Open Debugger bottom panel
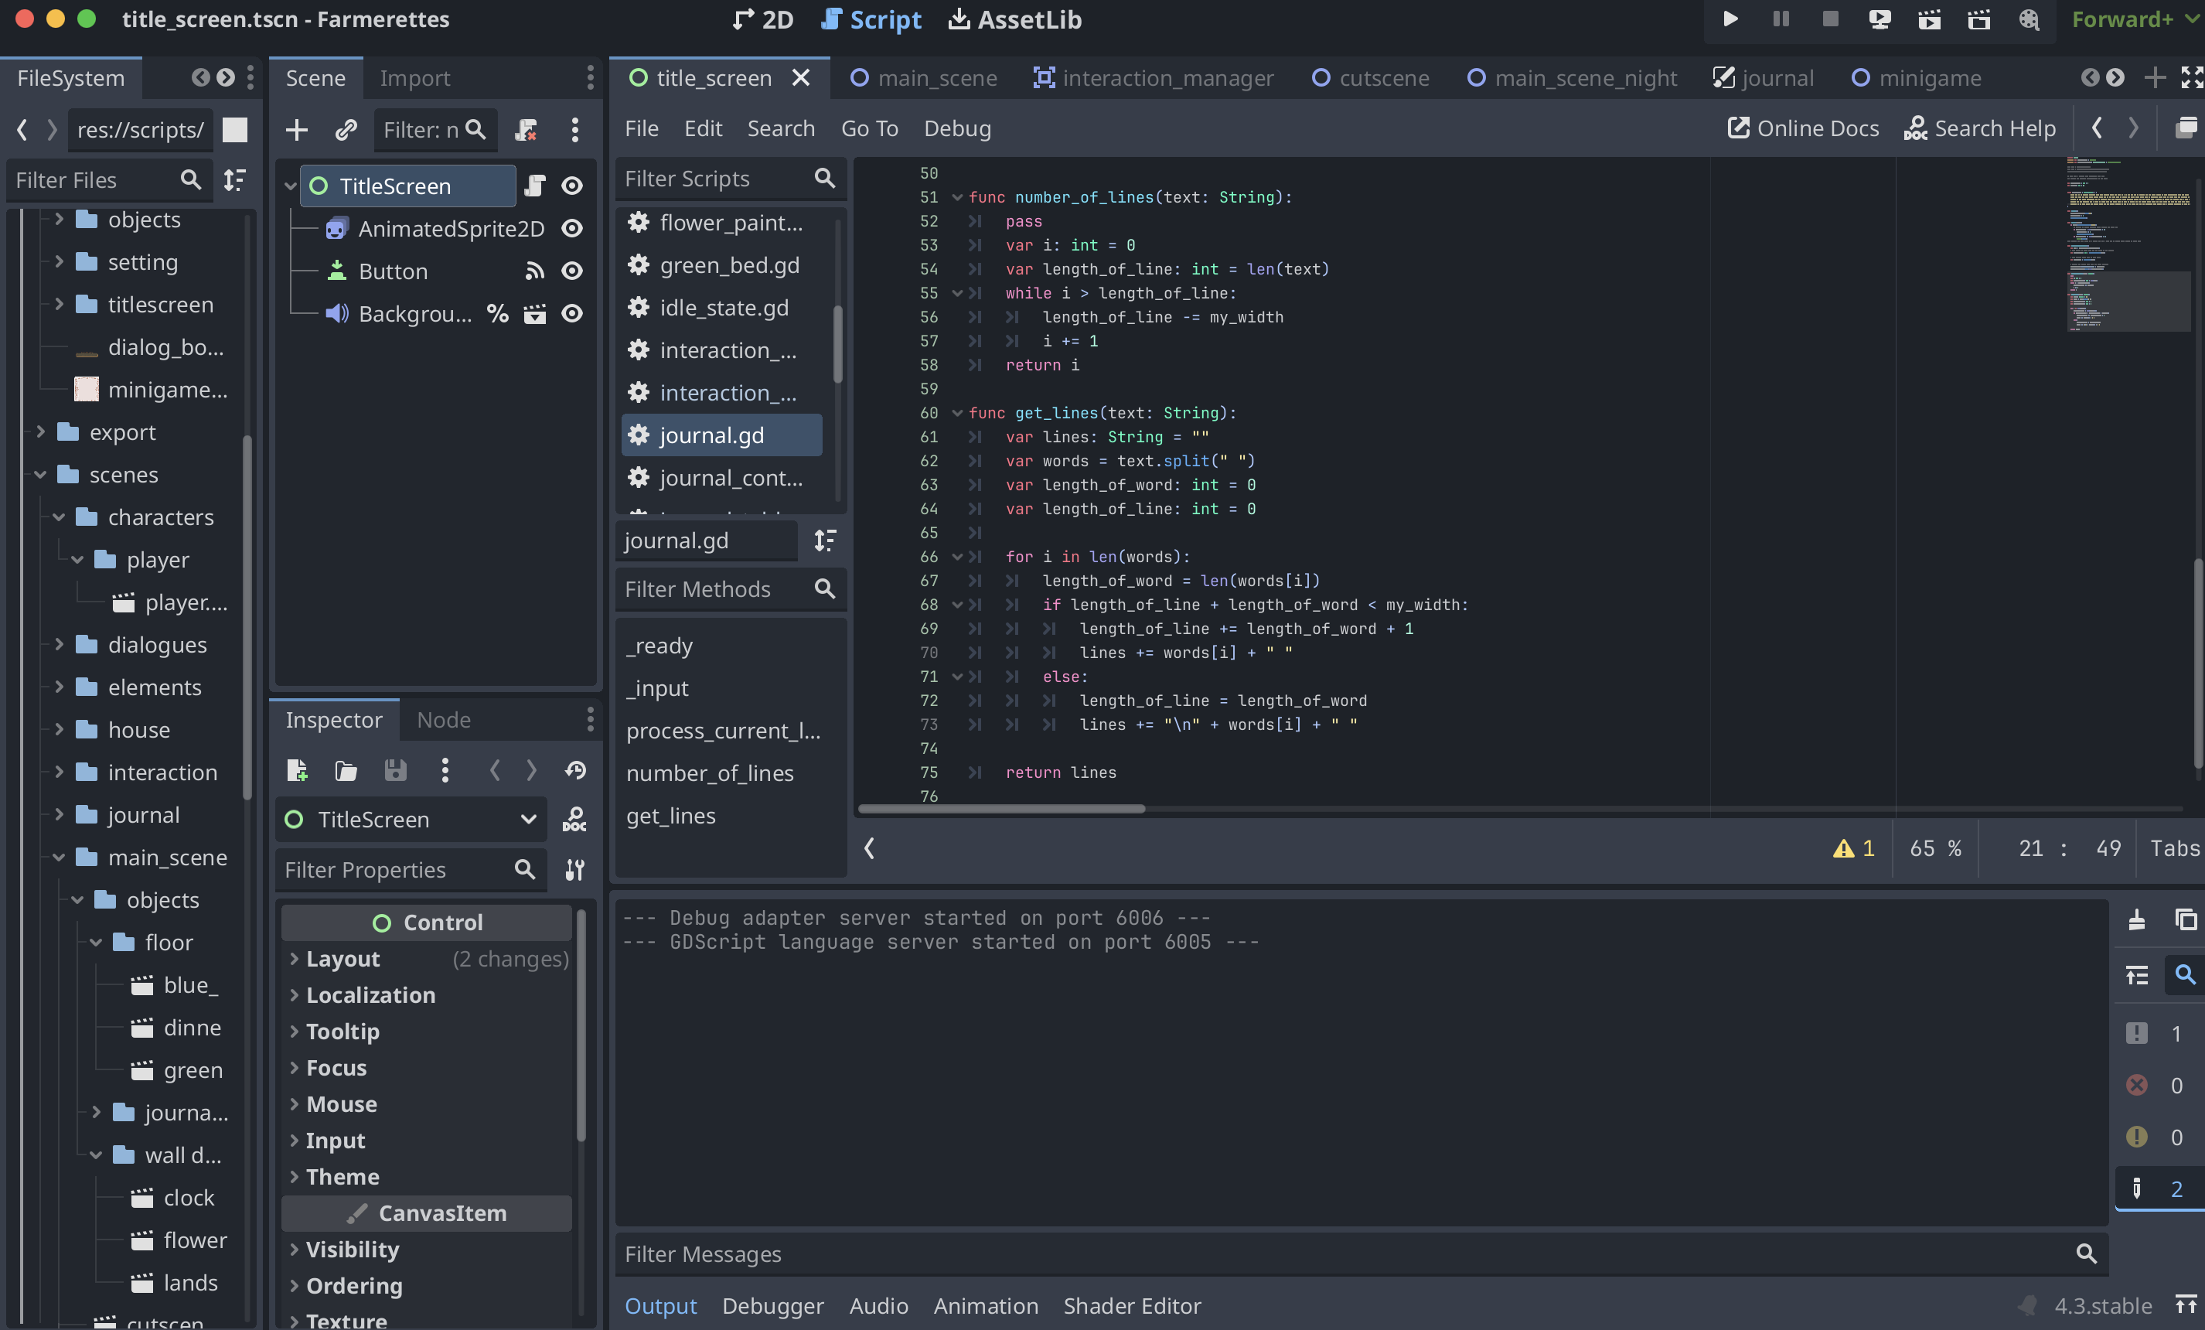The height and width of the screenshot is (1330, 2205). (772, 1306)
